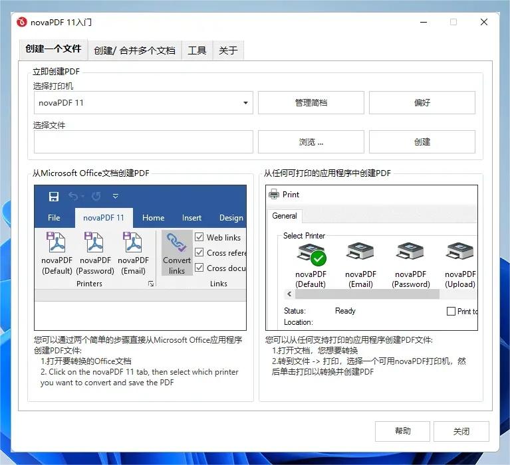This screenshot has width=510, height=465.
Task: Enable Print to file checkbox
Action: click(x=451, y=312)
